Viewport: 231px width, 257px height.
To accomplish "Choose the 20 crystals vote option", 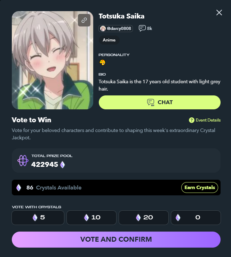I will pos(144,218).
